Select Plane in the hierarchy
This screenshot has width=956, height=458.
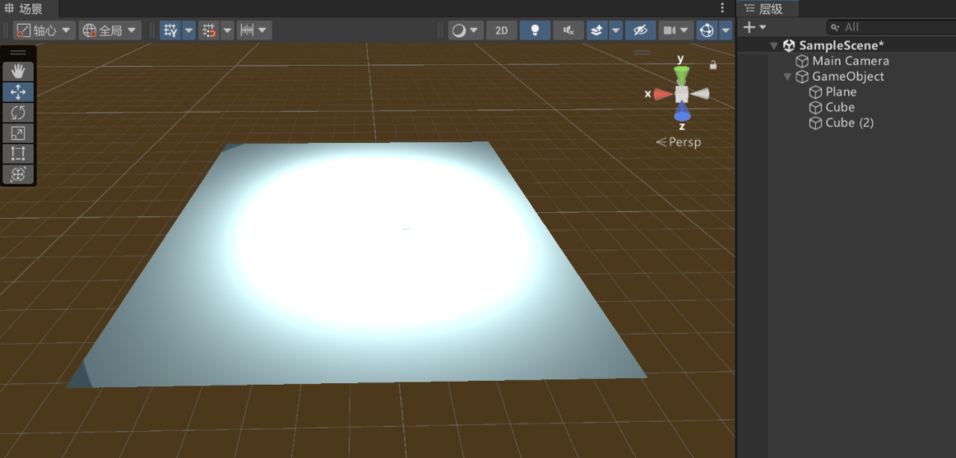841,92
